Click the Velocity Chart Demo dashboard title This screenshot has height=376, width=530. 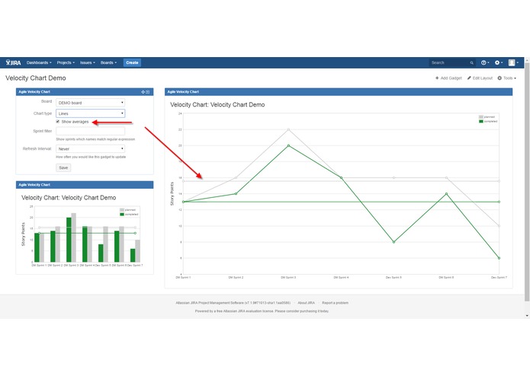pos(36,78)
